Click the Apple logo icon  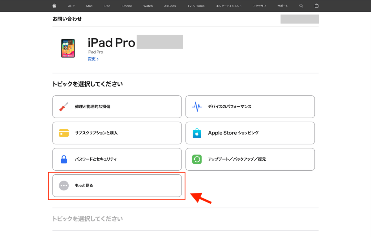click(54, 6)
